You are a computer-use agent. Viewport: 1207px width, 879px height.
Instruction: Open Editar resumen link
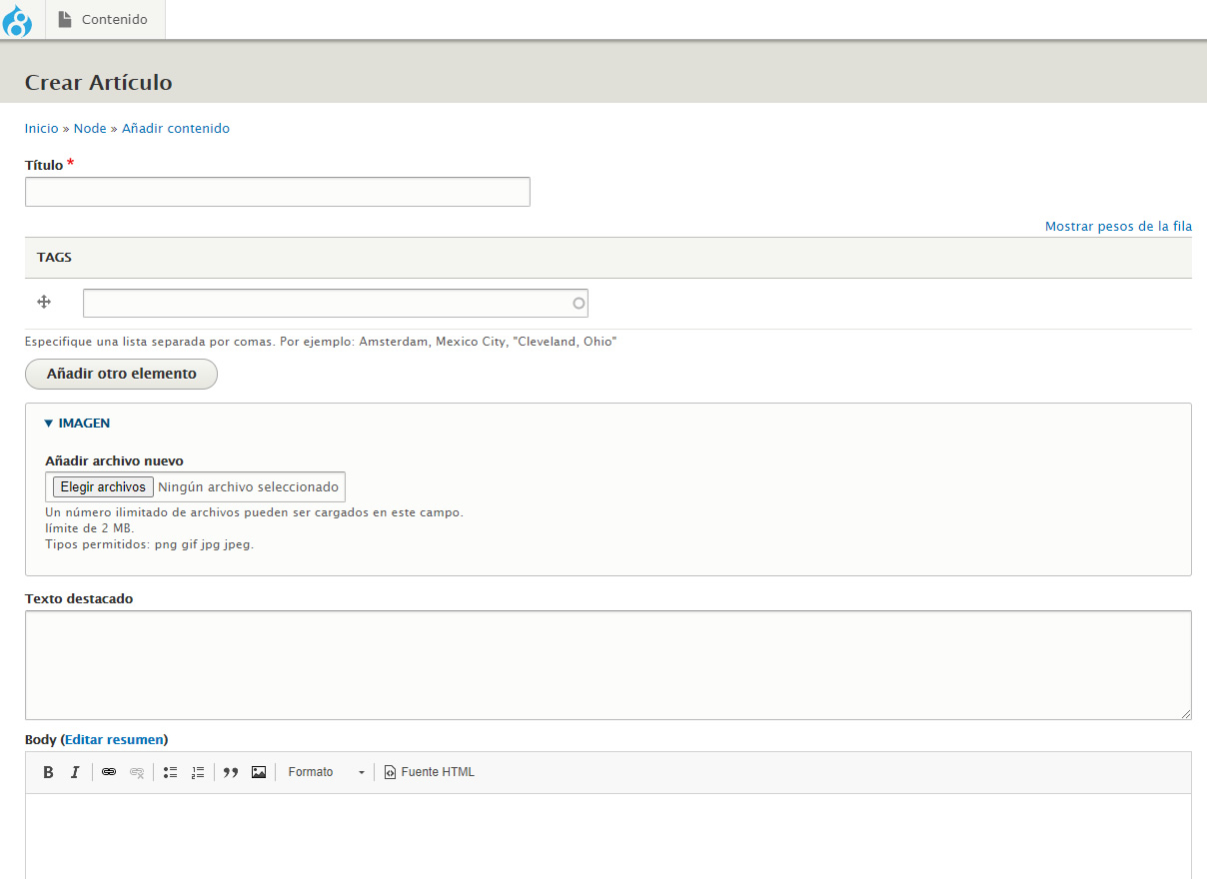(x=114, y=740)
